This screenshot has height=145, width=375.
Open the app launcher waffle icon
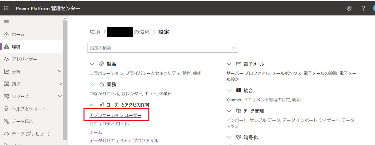(x=6, y=8)
